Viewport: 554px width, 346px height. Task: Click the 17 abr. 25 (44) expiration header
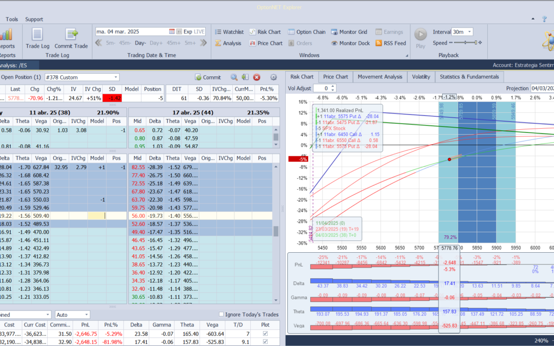click(x=193, y=112)
